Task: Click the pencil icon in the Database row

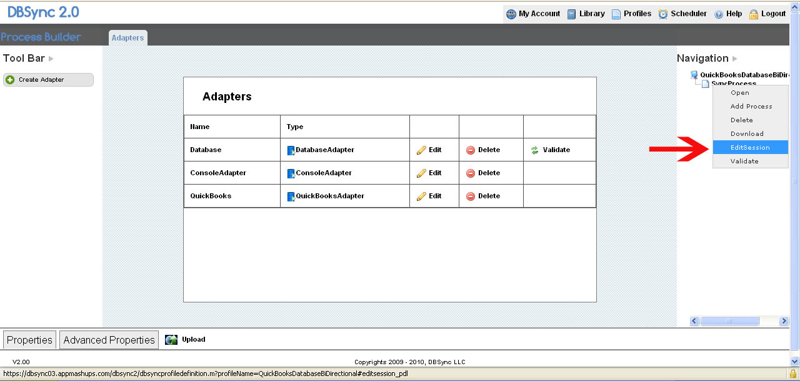Action: tap(421, 150)
